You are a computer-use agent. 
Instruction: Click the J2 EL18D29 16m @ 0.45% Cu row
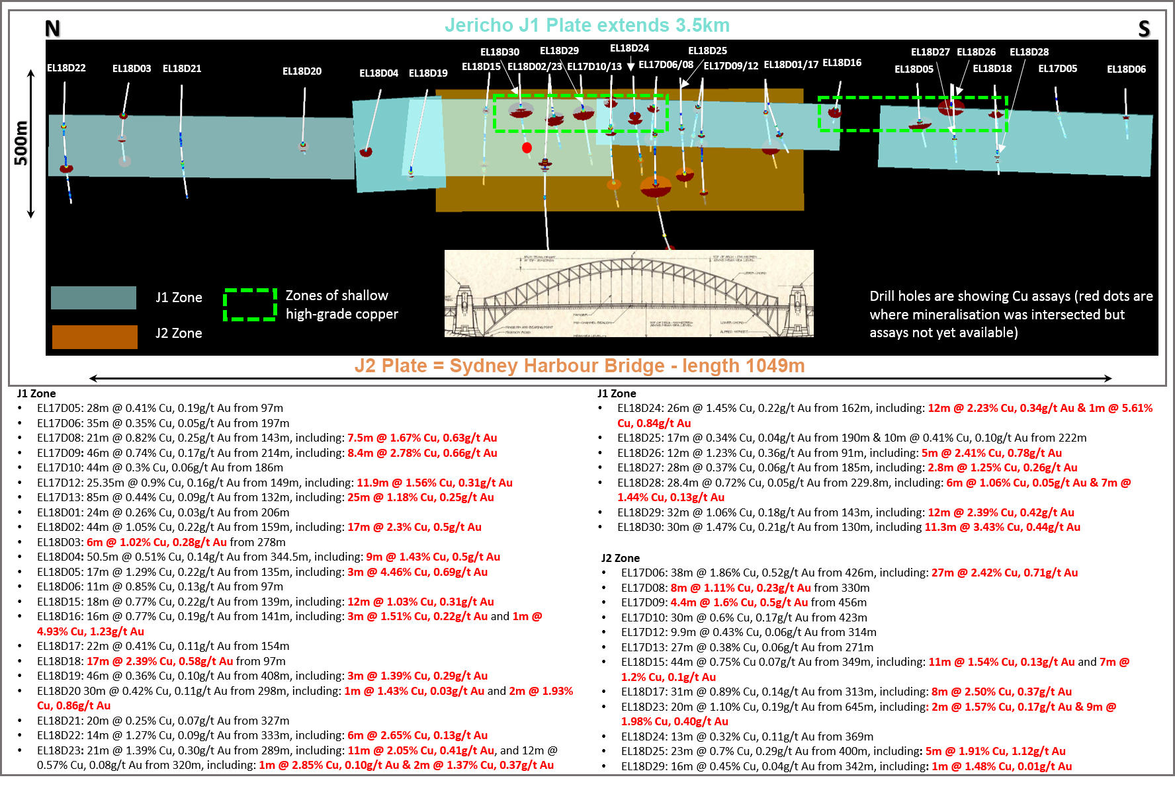click(x=847, y=766)
